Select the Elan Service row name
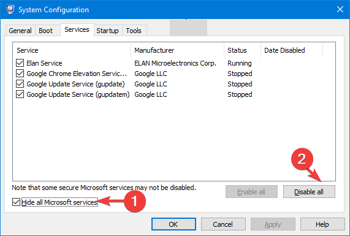Viewport: 350px width, 236px height. (44, 63)
